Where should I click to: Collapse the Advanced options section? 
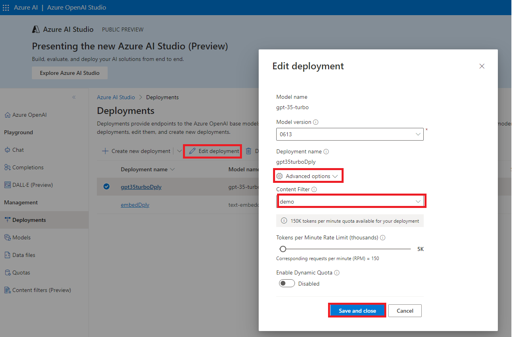(x=308, y=176)
